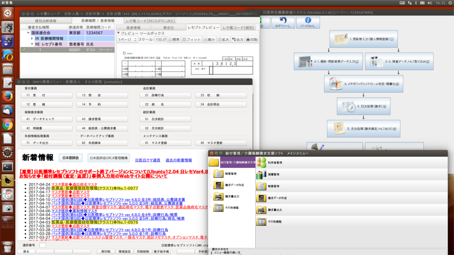Click the 標準 preview scale button

pyautogui.click(x=174, y=39)
